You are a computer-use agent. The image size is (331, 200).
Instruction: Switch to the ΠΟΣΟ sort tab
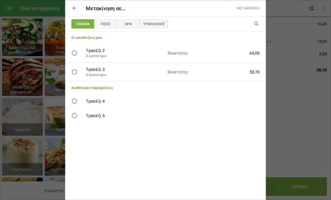point(106,24)
